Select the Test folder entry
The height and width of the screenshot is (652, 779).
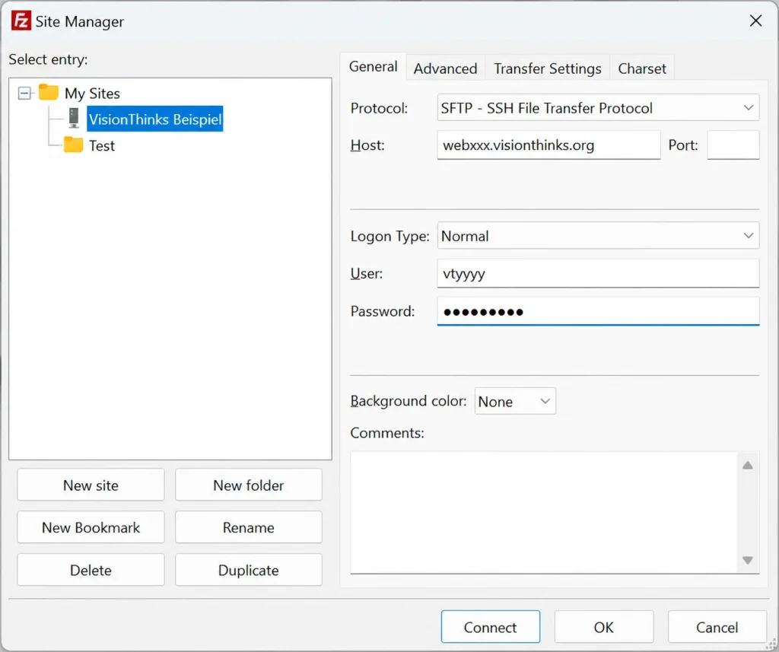tap(102, 145)
